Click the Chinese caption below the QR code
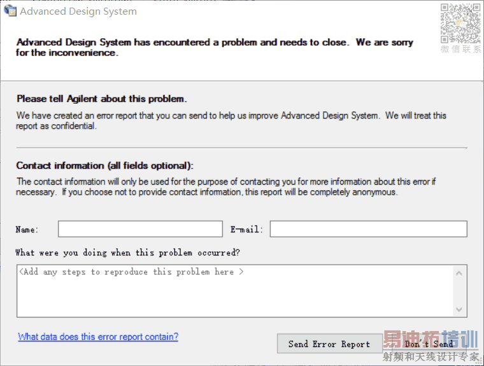Image resolution: width=484 pixels, height=366 pixels. click(x=460, y=49)
